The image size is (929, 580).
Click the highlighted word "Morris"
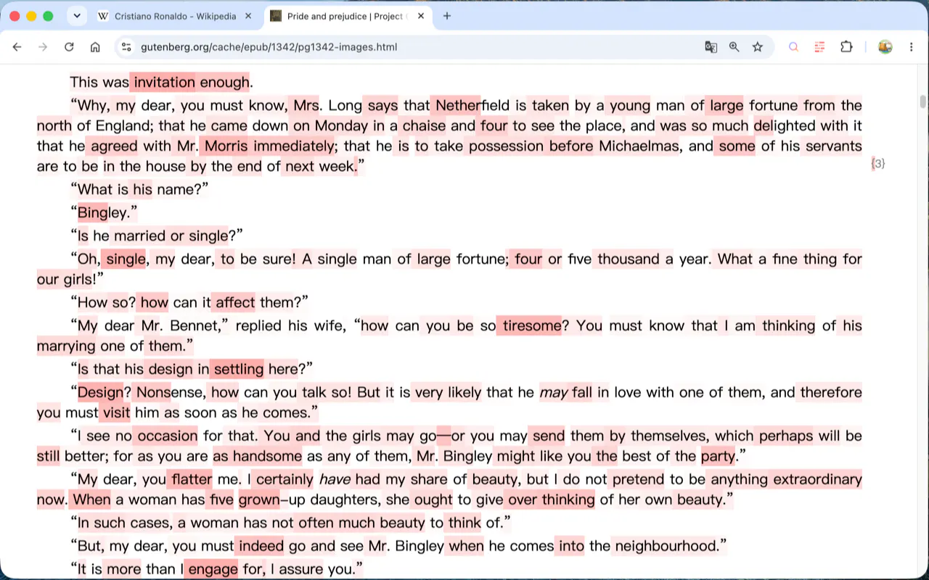click(226, 146)
